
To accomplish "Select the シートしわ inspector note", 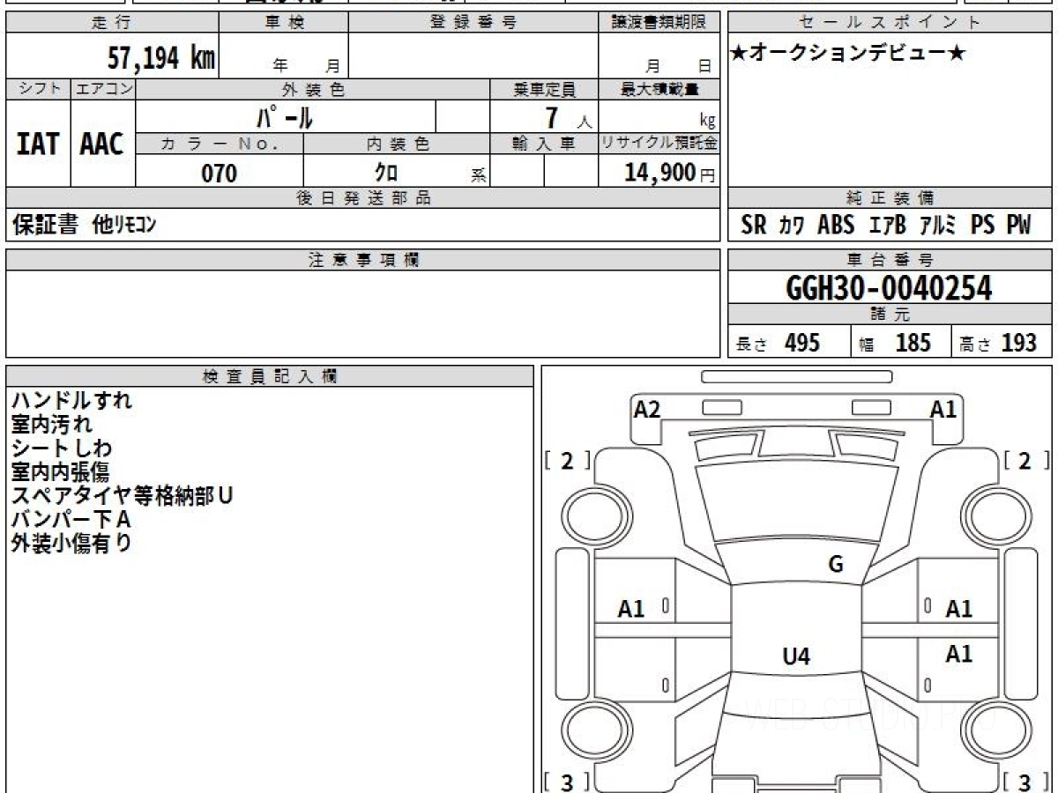I will pyautogui.click(x=62, y=448).
